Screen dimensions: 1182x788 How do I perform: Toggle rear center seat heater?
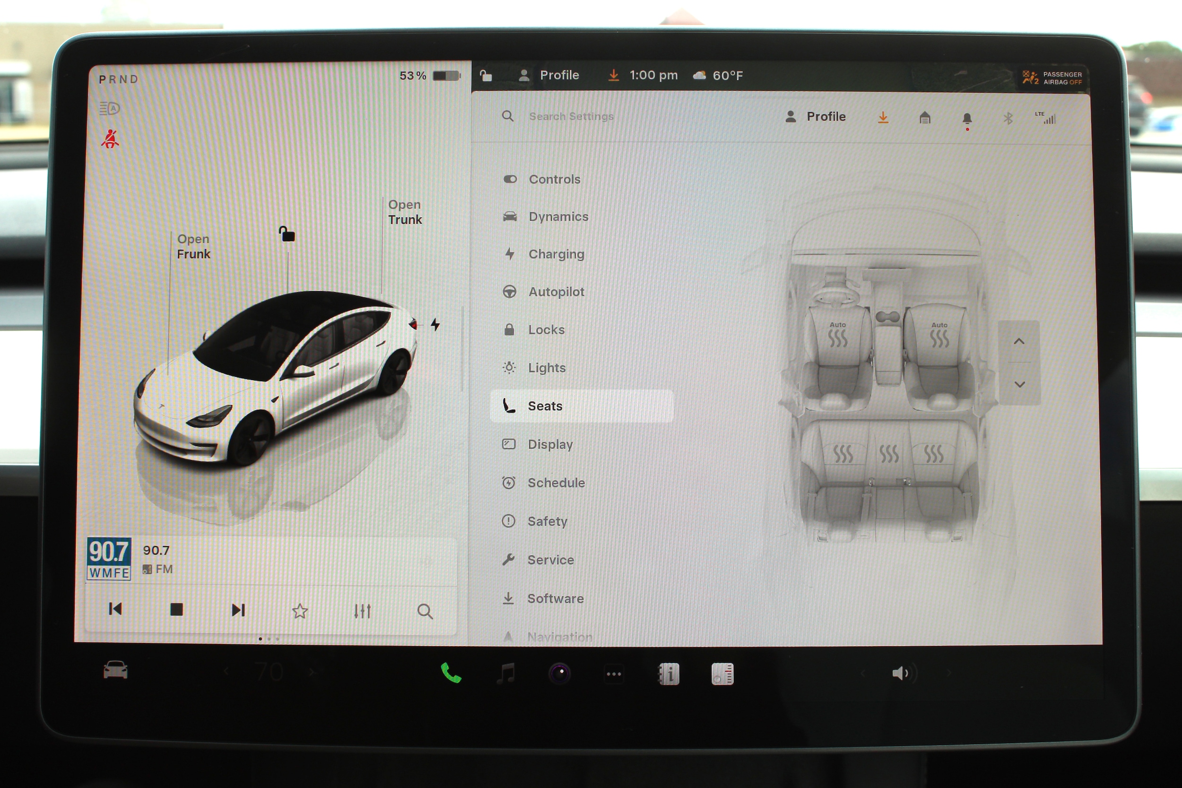pyautogui.click(x=888, y=453)
